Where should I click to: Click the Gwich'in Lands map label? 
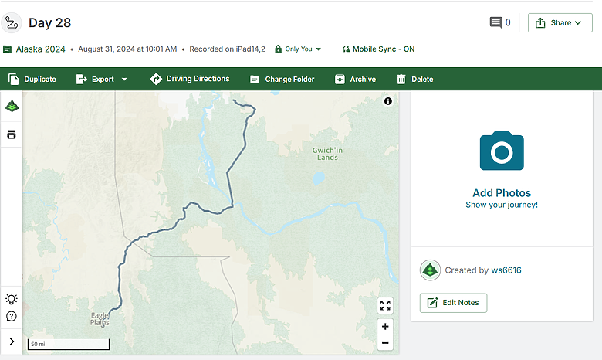click(x=327, y=154)
